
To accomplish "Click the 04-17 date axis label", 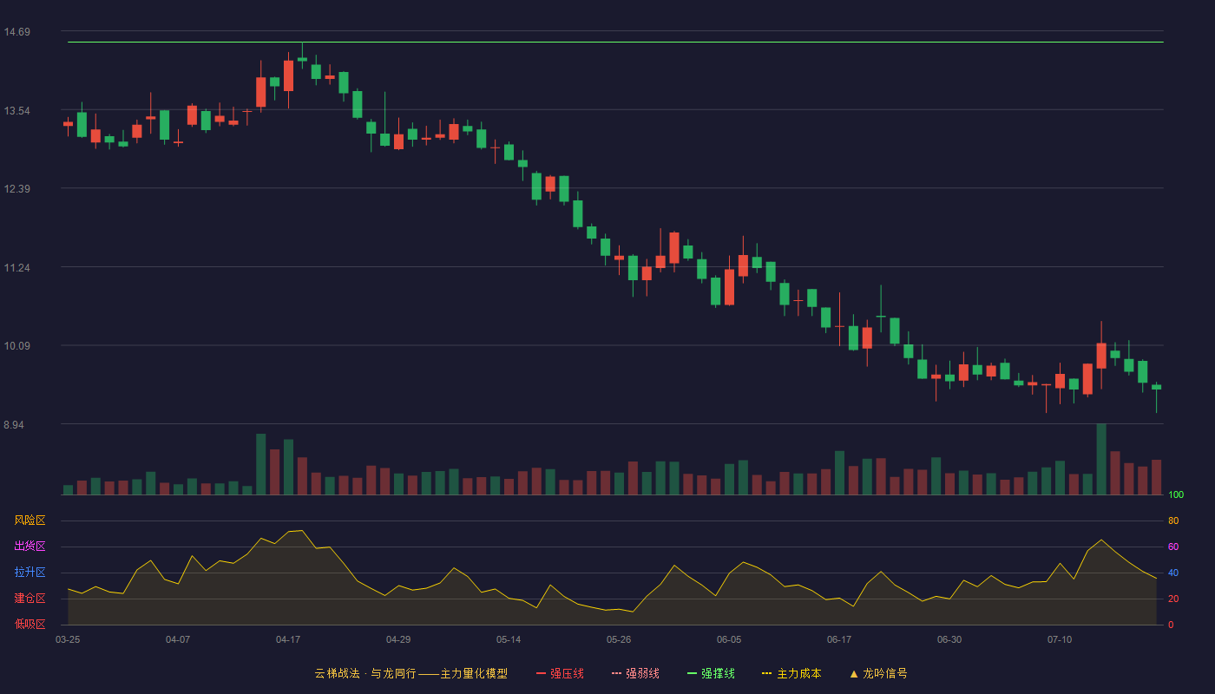I will (288, 639).
